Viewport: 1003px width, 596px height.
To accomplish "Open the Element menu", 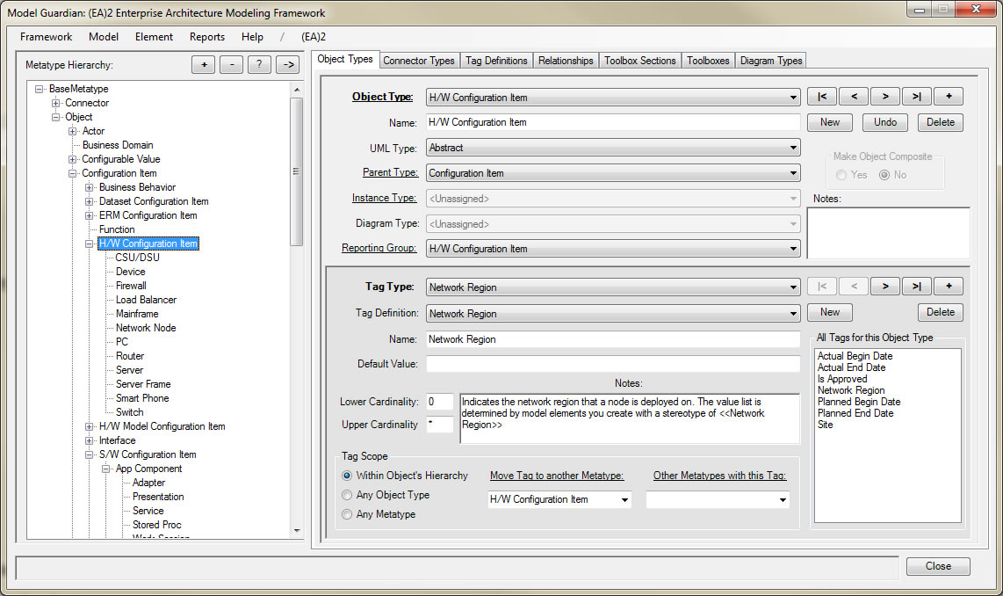I will tap(154, 37).
